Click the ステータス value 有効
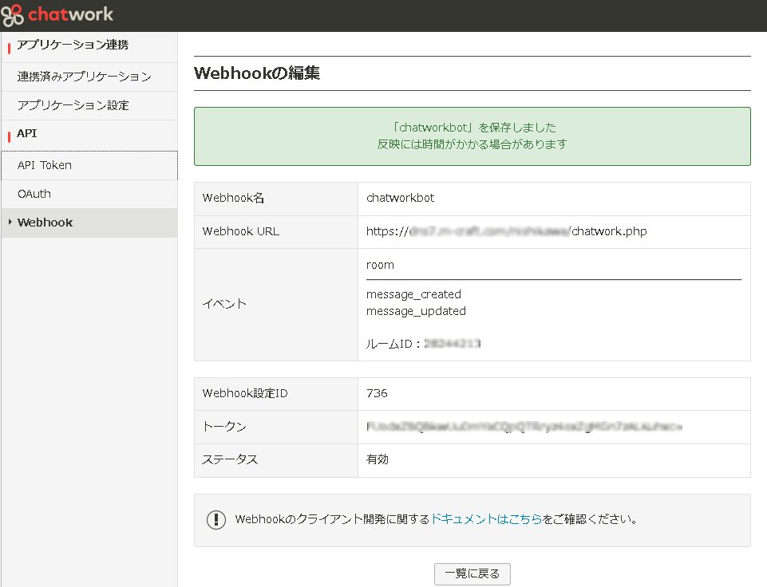The width and height of the screenshot is (767, 587). click(377, 459)
